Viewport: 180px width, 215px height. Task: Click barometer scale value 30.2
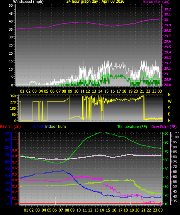167,9
